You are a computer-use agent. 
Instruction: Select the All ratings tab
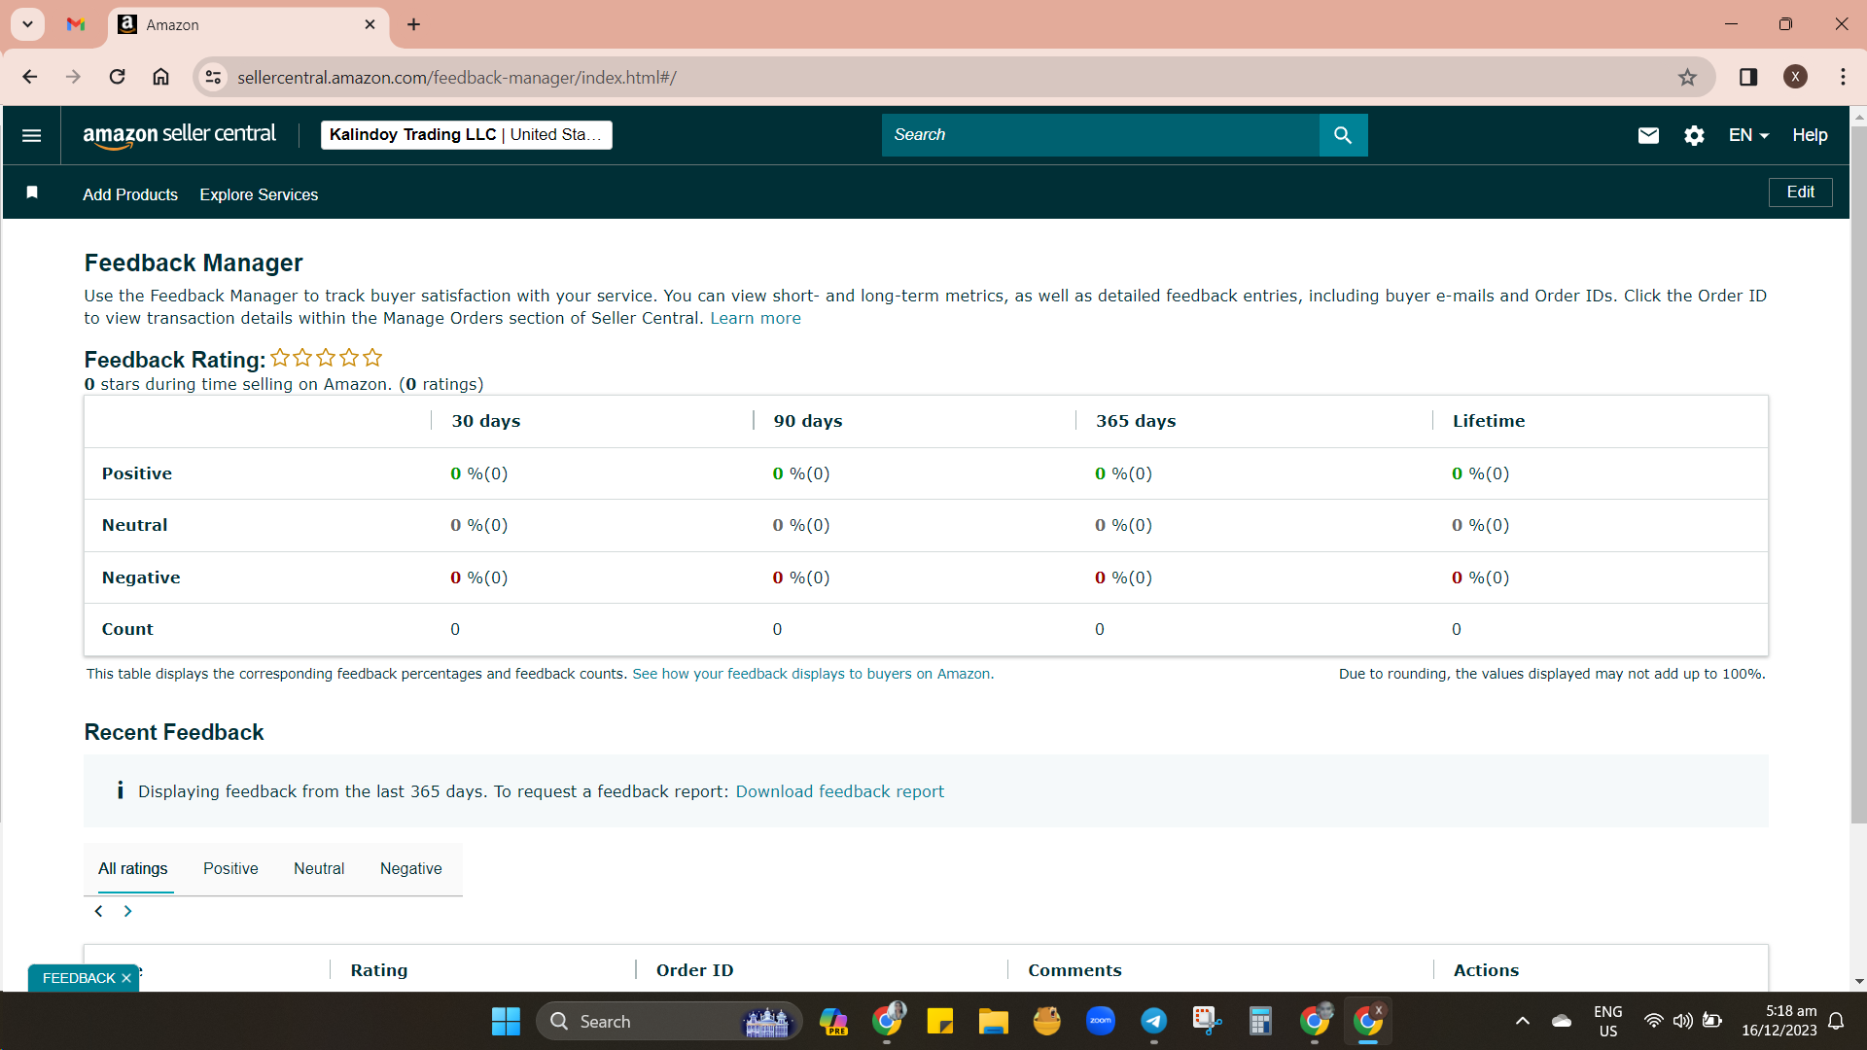click(132, 868)
